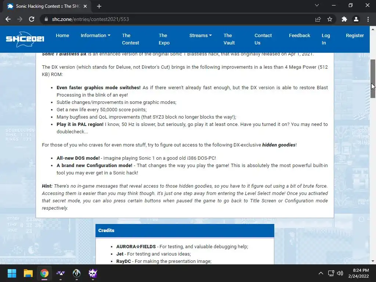Go back with the browser back arrow
This screenshot has width=376, height=282.
(x=8, y=19)
